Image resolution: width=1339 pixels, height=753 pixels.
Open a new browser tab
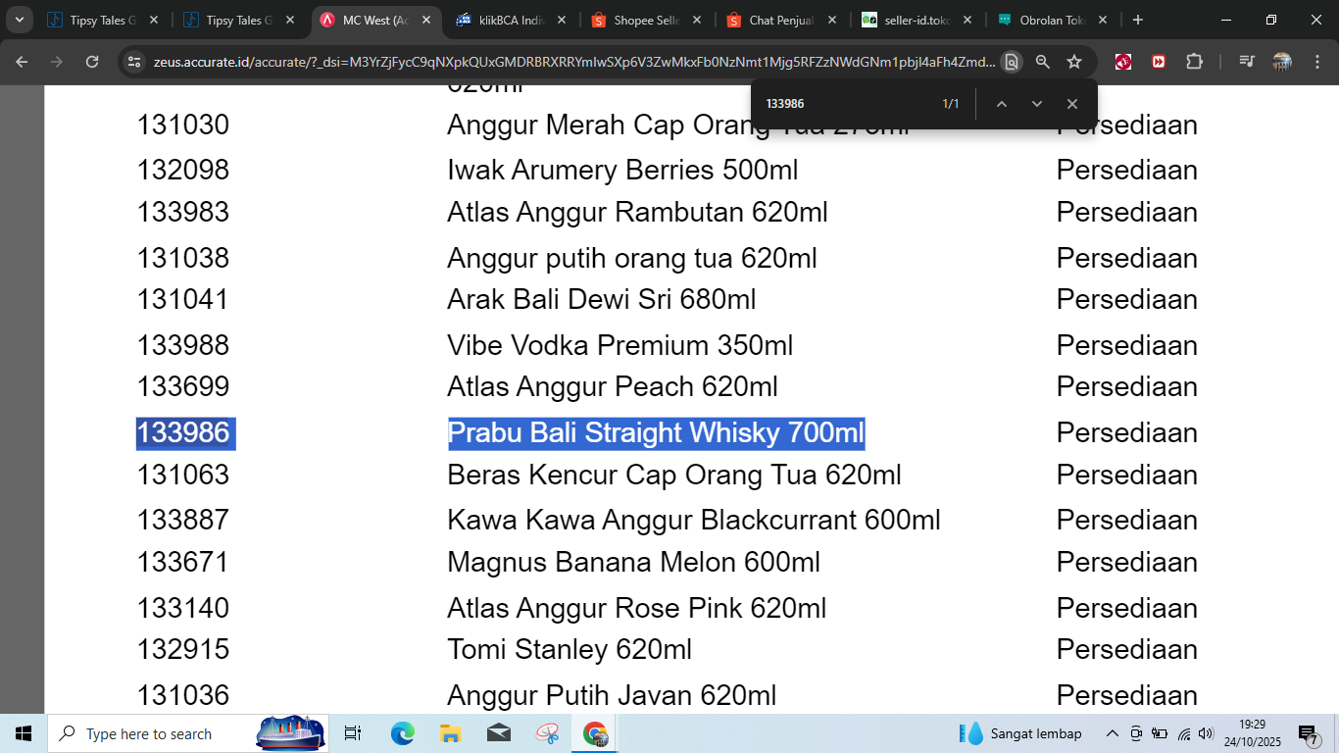point(1137,20)
